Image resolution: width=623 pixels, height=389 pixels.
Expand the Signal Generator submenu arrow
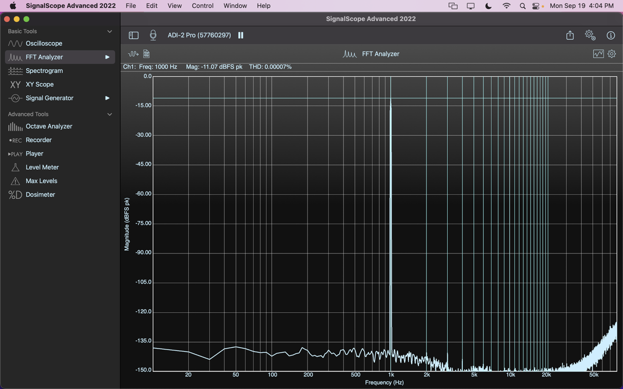tap(107, 98)
